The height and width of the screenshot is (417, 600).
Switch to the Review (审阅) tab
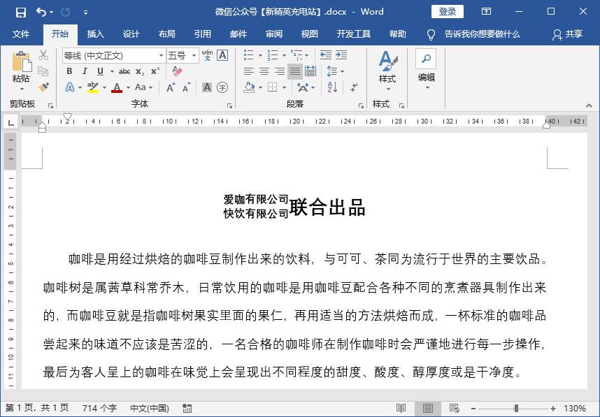click(x=274, y=34)
